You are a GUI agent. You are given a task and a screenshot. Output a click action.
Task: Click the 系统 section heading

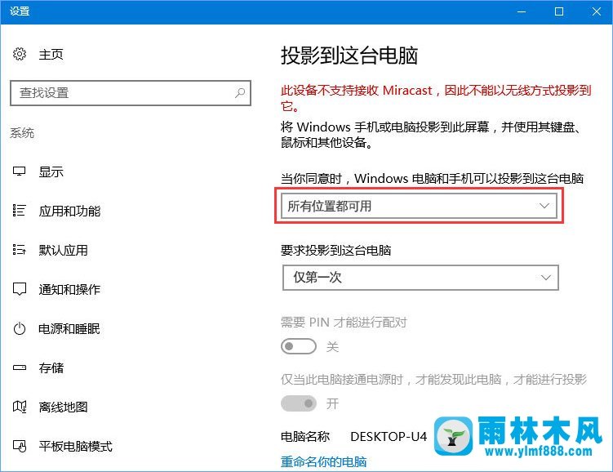click(x=22, y=133)
